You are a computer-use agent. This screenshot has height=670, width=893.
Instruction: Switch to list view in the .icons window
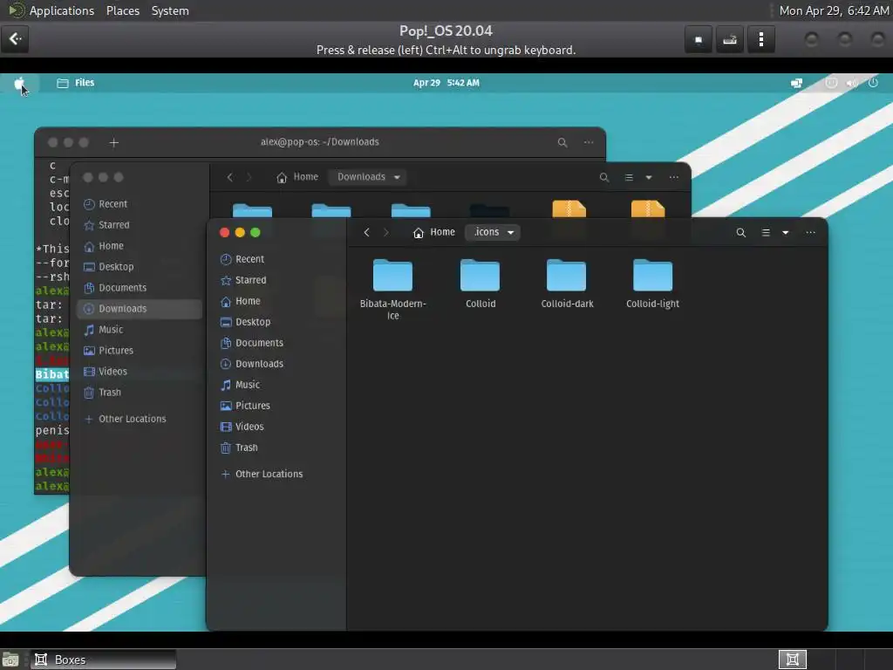pos(766,232)
